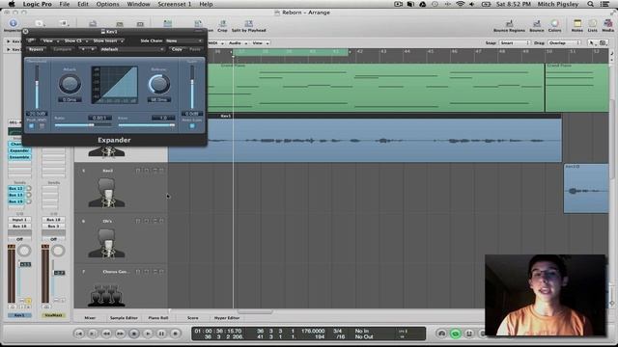Open Spotlight search in menu bar
618x347 pixels.
tap(590, 4)
